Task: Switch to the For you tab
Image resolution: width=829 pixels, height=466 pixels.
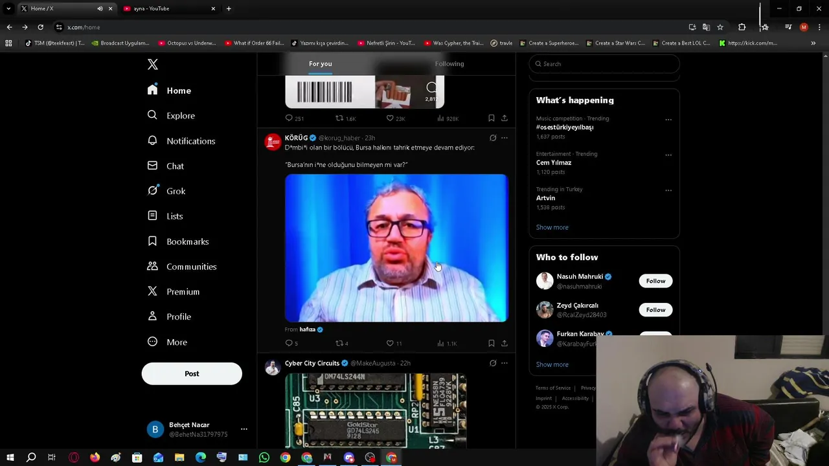Action: tap(320, 63)
